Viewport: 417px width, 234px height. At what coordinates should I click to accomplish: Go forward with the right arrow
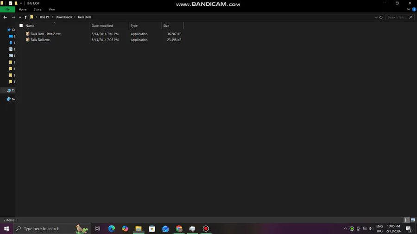coord(13,17)
